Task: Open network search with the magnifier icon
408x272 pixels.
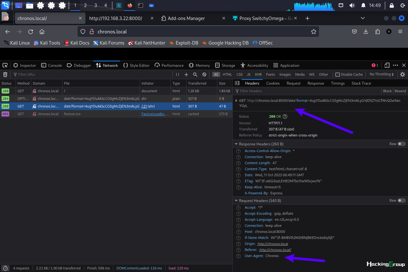Action: pos(195,74)
